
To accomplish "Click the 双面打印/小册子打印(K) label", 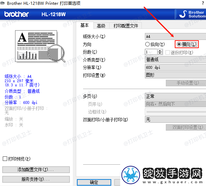I will click(x=105, y=120).
